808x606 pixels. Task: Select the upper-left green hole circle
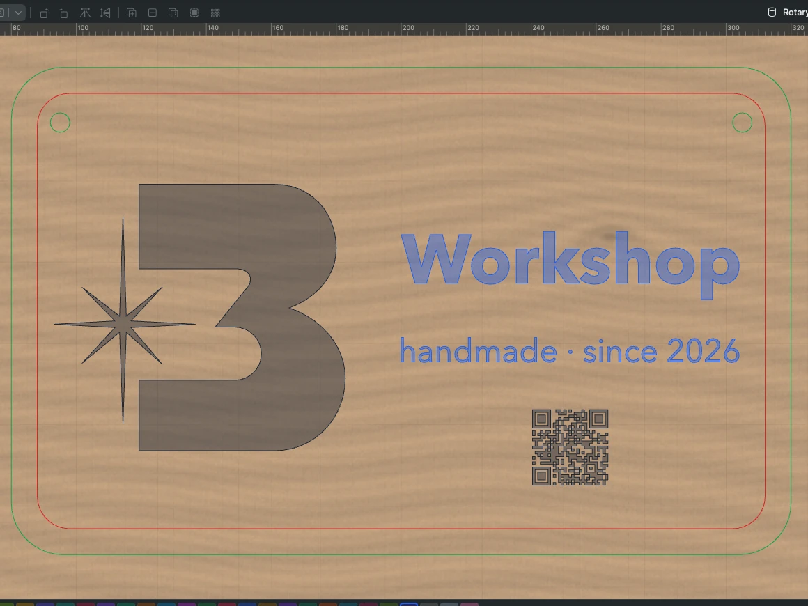click(x=60, y=122)
